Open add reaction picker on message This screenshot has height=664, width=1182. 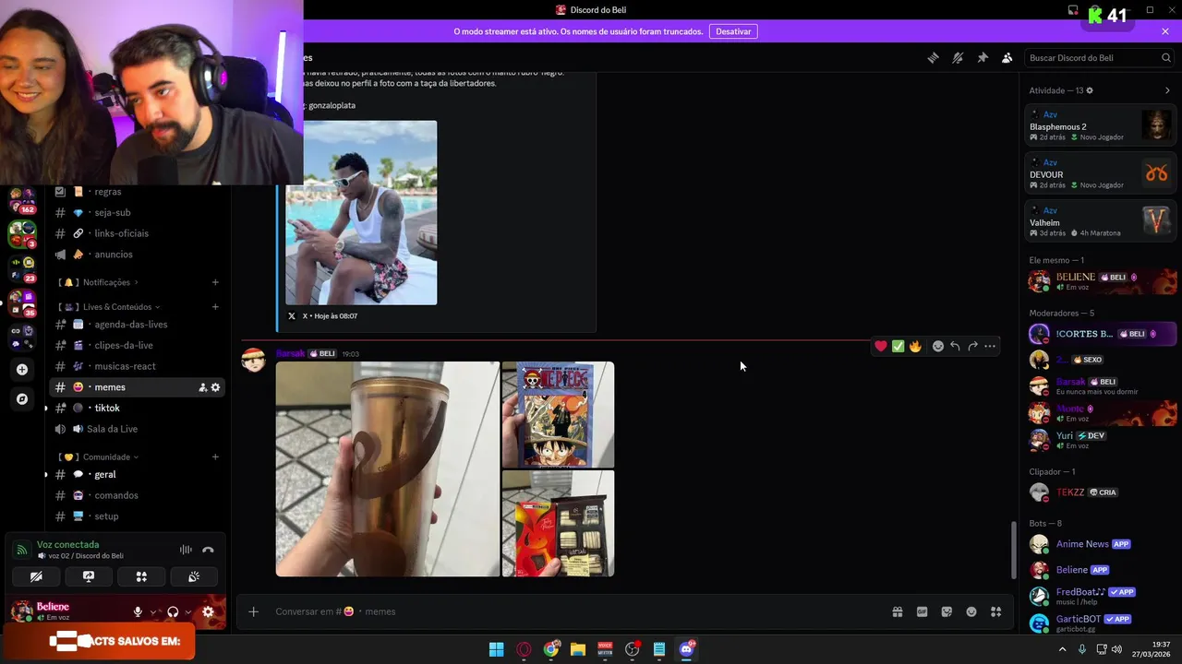938,346
